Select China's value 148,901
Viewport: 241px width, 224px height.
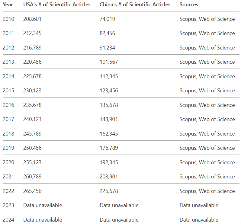click(109, 119)
